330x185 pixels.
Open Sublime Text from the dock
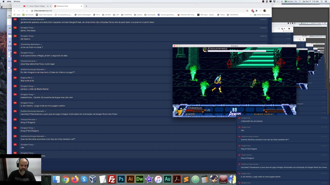(186, 179)
